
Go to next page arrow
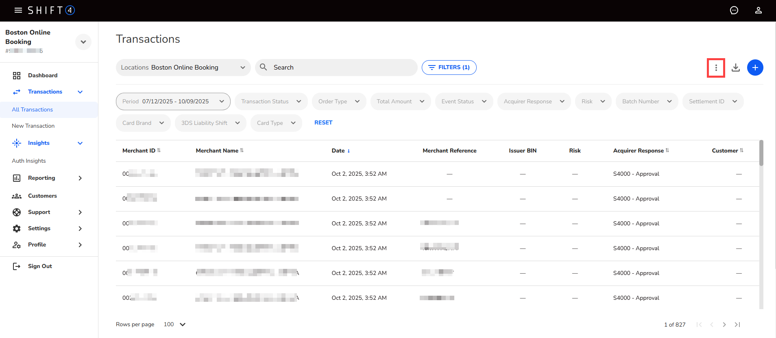click(724, 325)
